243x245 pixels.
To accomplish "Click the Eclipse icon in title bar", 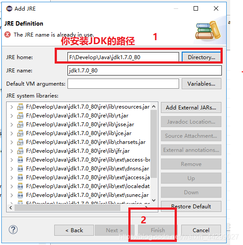I will (x=9, y=8).
